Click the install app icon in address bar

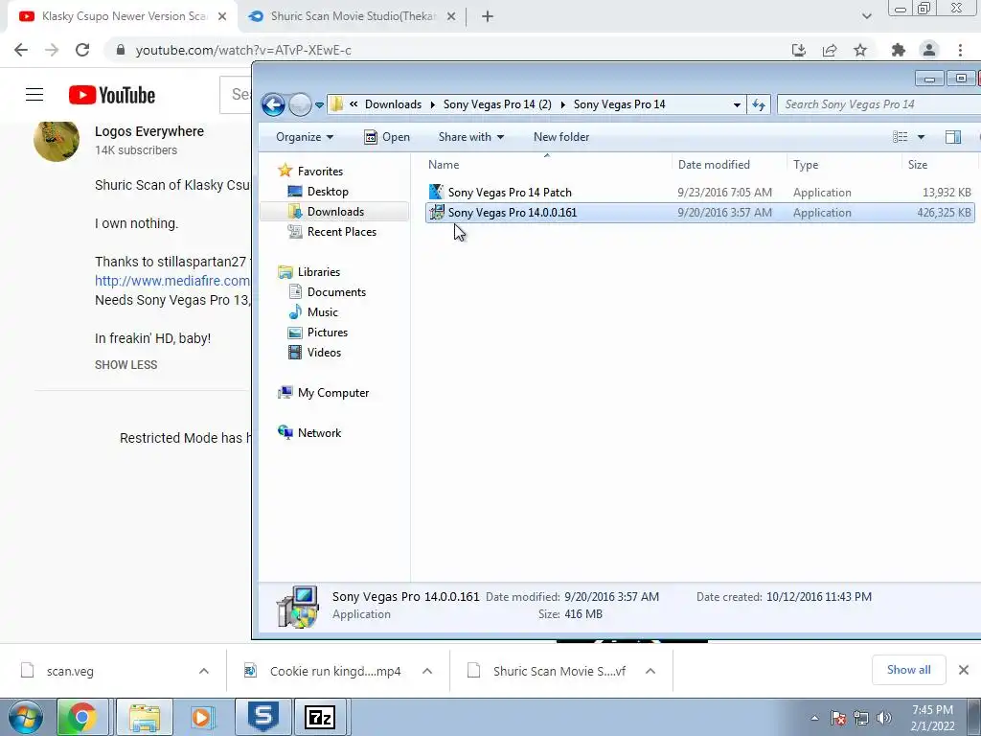click(798, 50)
